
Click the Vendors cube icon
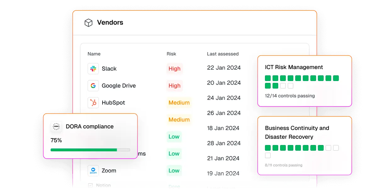point(88,23)
